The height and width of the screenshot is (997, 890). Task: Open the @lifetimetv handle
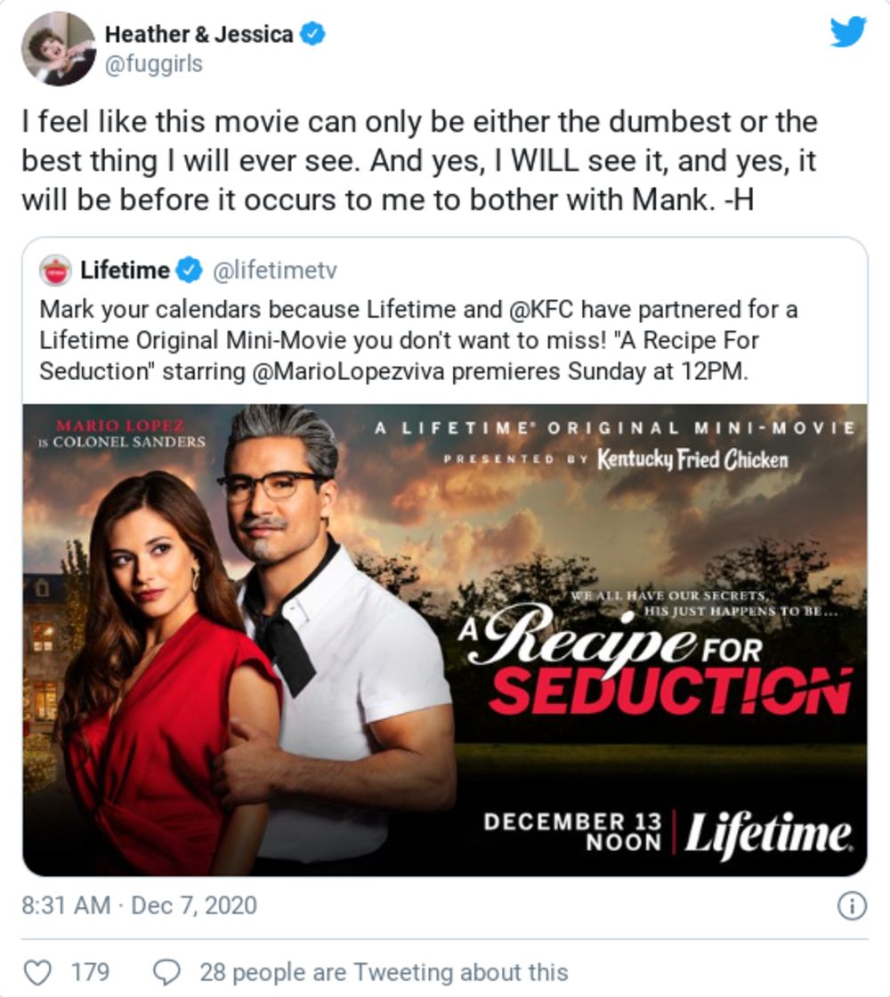coord(275,271)
